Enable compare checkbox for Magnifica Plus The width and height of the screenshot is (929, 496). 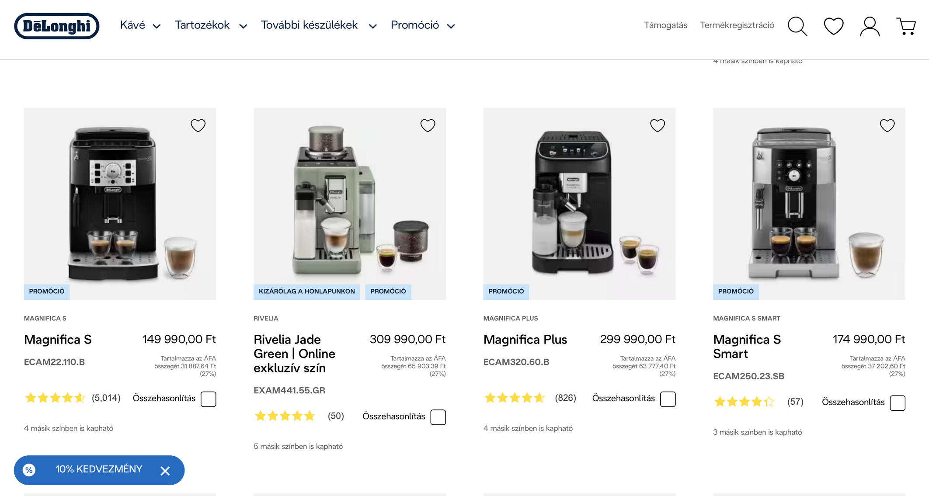(668, 399)
